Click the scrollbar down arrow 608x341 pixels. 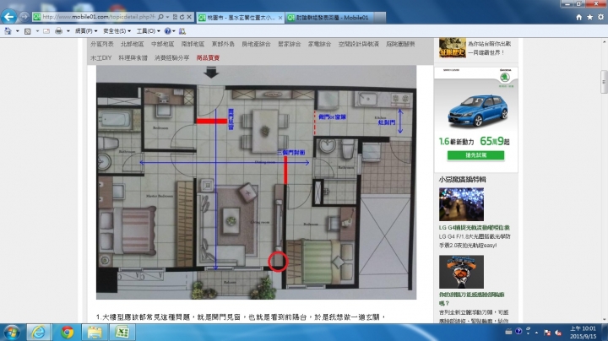point(604,320)
